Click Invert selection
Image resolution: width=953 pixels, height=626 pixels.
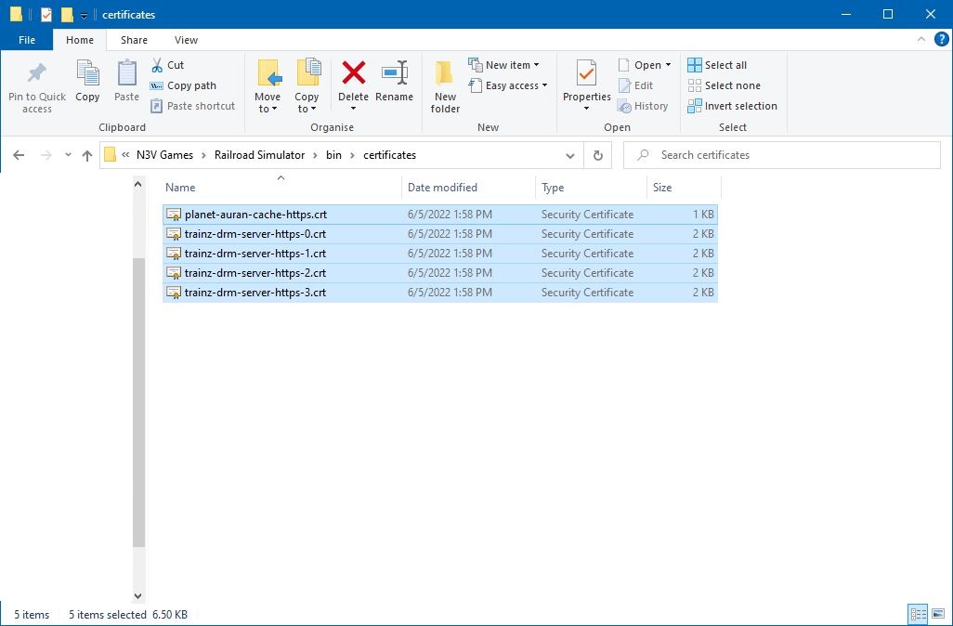point(732,107)
